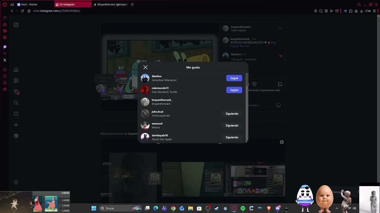Open the browser downloads icon

pos(361,11)
